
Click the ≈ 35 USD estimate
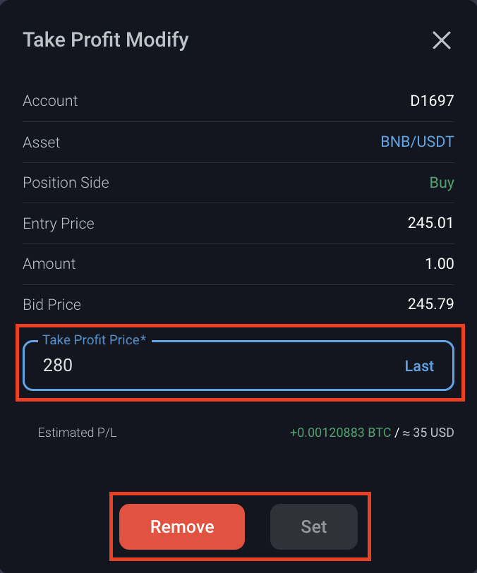coord(428,433)
